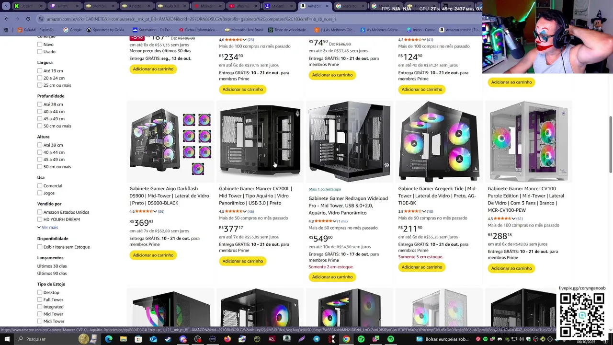Open rating dropdown for Acegeek Tide
The width and height of the screenshot is (613, 345).
424,211
